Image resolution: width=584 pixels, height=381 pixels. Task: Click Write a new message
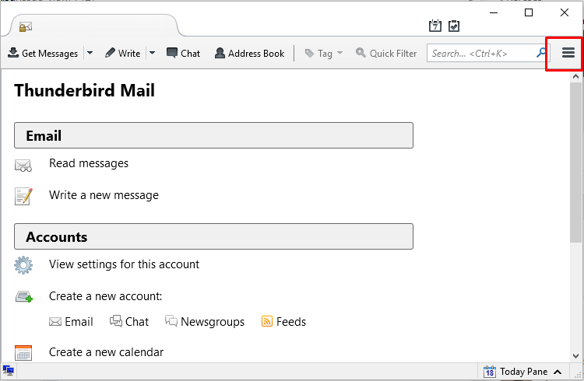pos(104,195)
